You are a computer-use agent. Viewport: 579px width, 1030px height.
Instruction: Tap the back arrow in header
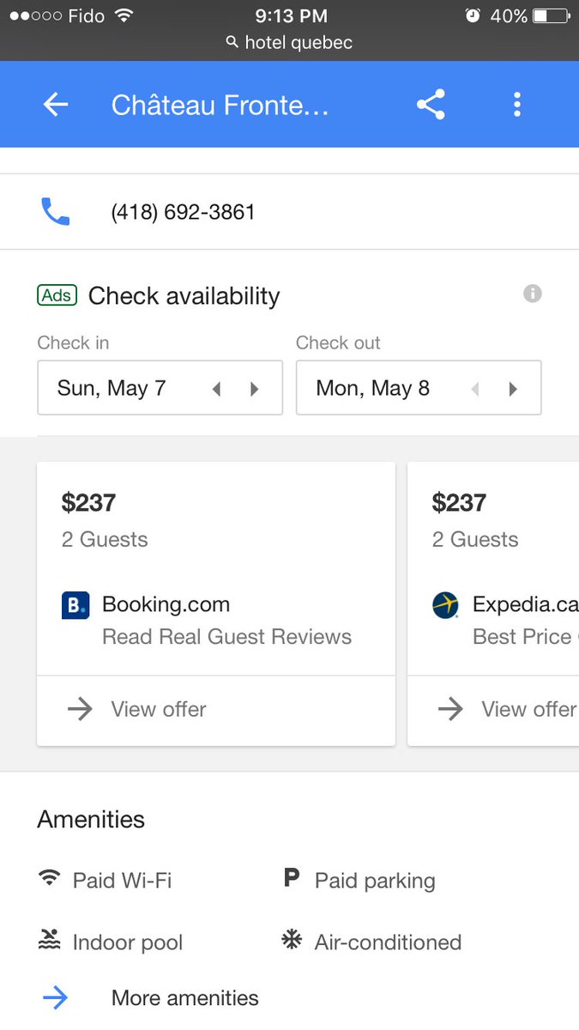click(x=56, y=105)
